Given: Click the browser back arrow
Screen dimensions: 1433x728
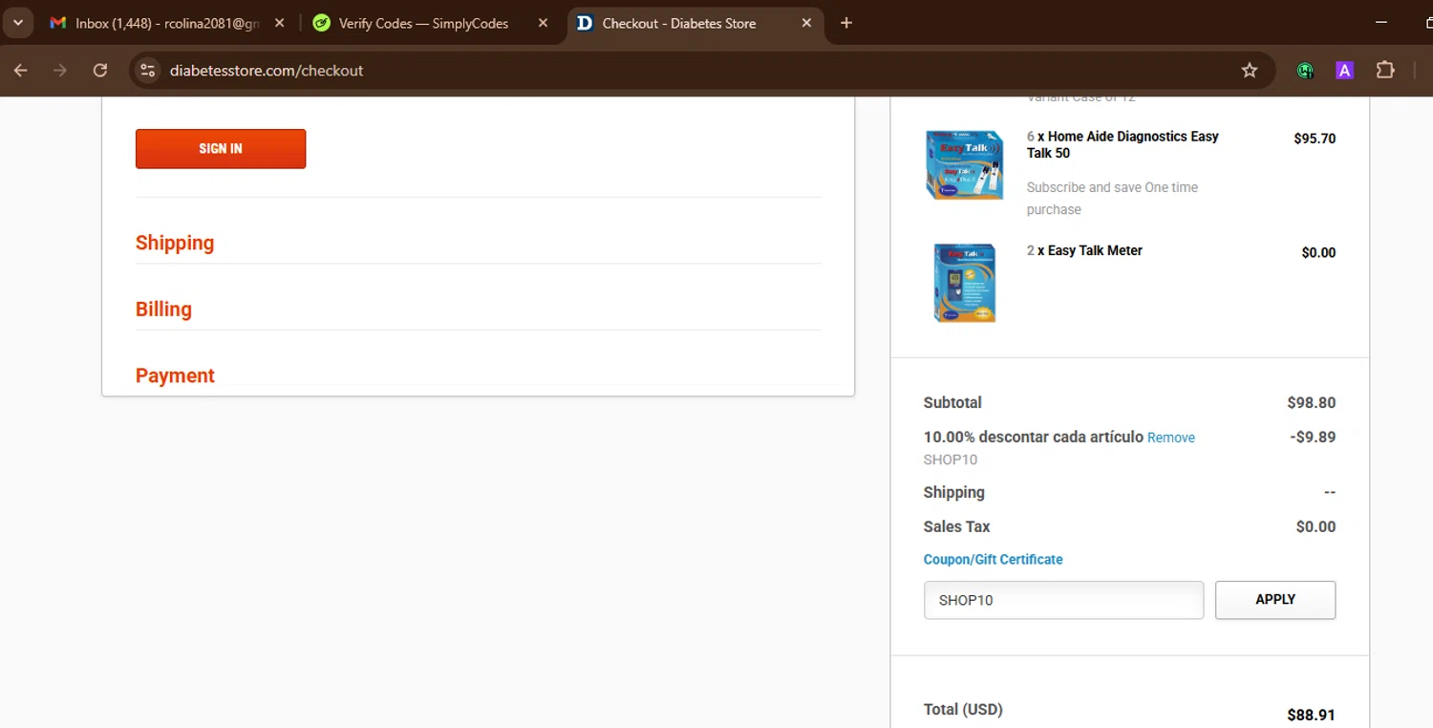Looking at the screenshot, I should coord(21,71).
